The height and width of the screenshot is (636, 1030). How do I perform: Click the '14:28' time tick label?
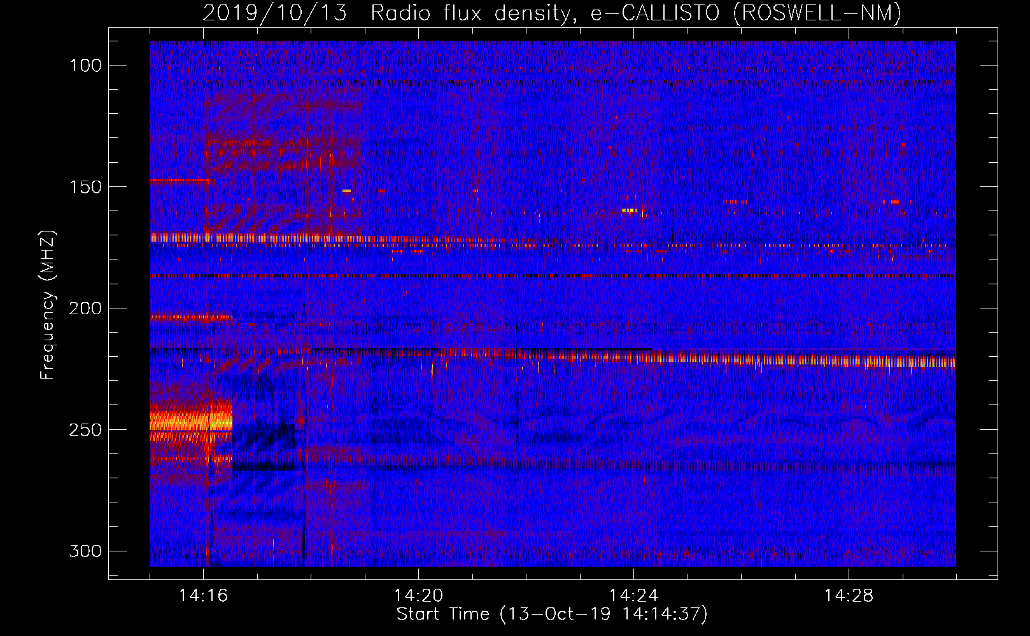[x=849, y=595]
